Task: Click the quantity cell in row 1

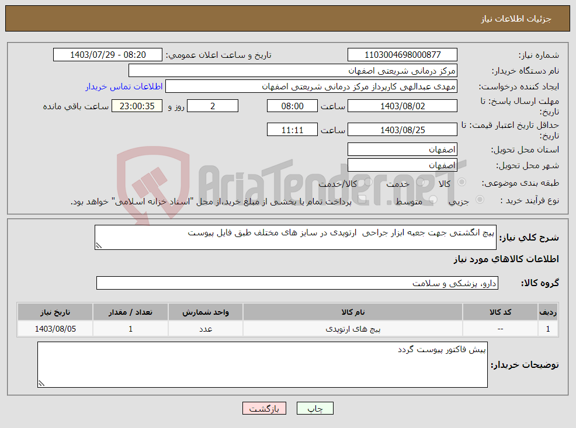Action: (130, 329)
